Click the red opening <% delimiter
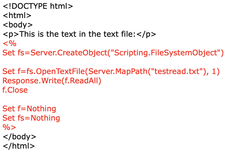This screenshot has width=250, height=162. [9, 43]
